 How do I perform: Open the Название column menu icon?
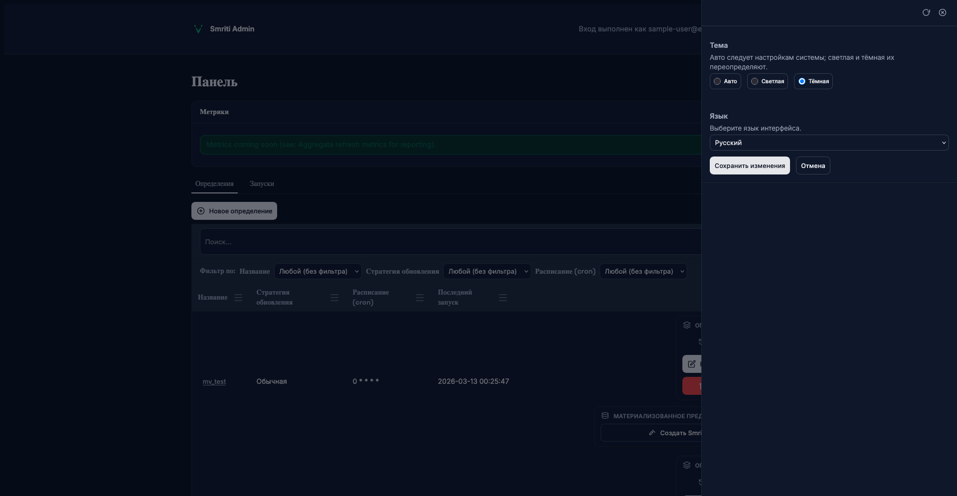pos(238,298)
